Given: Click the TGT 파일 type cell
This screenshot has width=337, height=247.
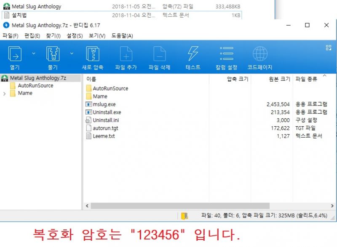Looking at the screenshot, I should point(305,128).
